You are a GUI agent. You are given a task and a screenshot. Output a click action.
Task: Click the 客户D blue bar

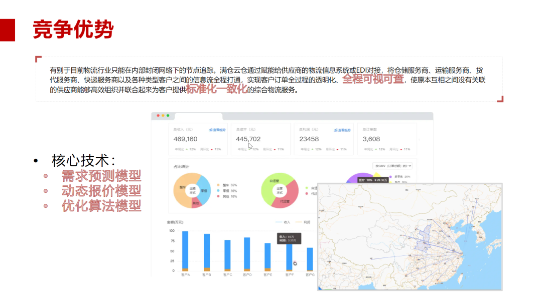pos(247,253)
